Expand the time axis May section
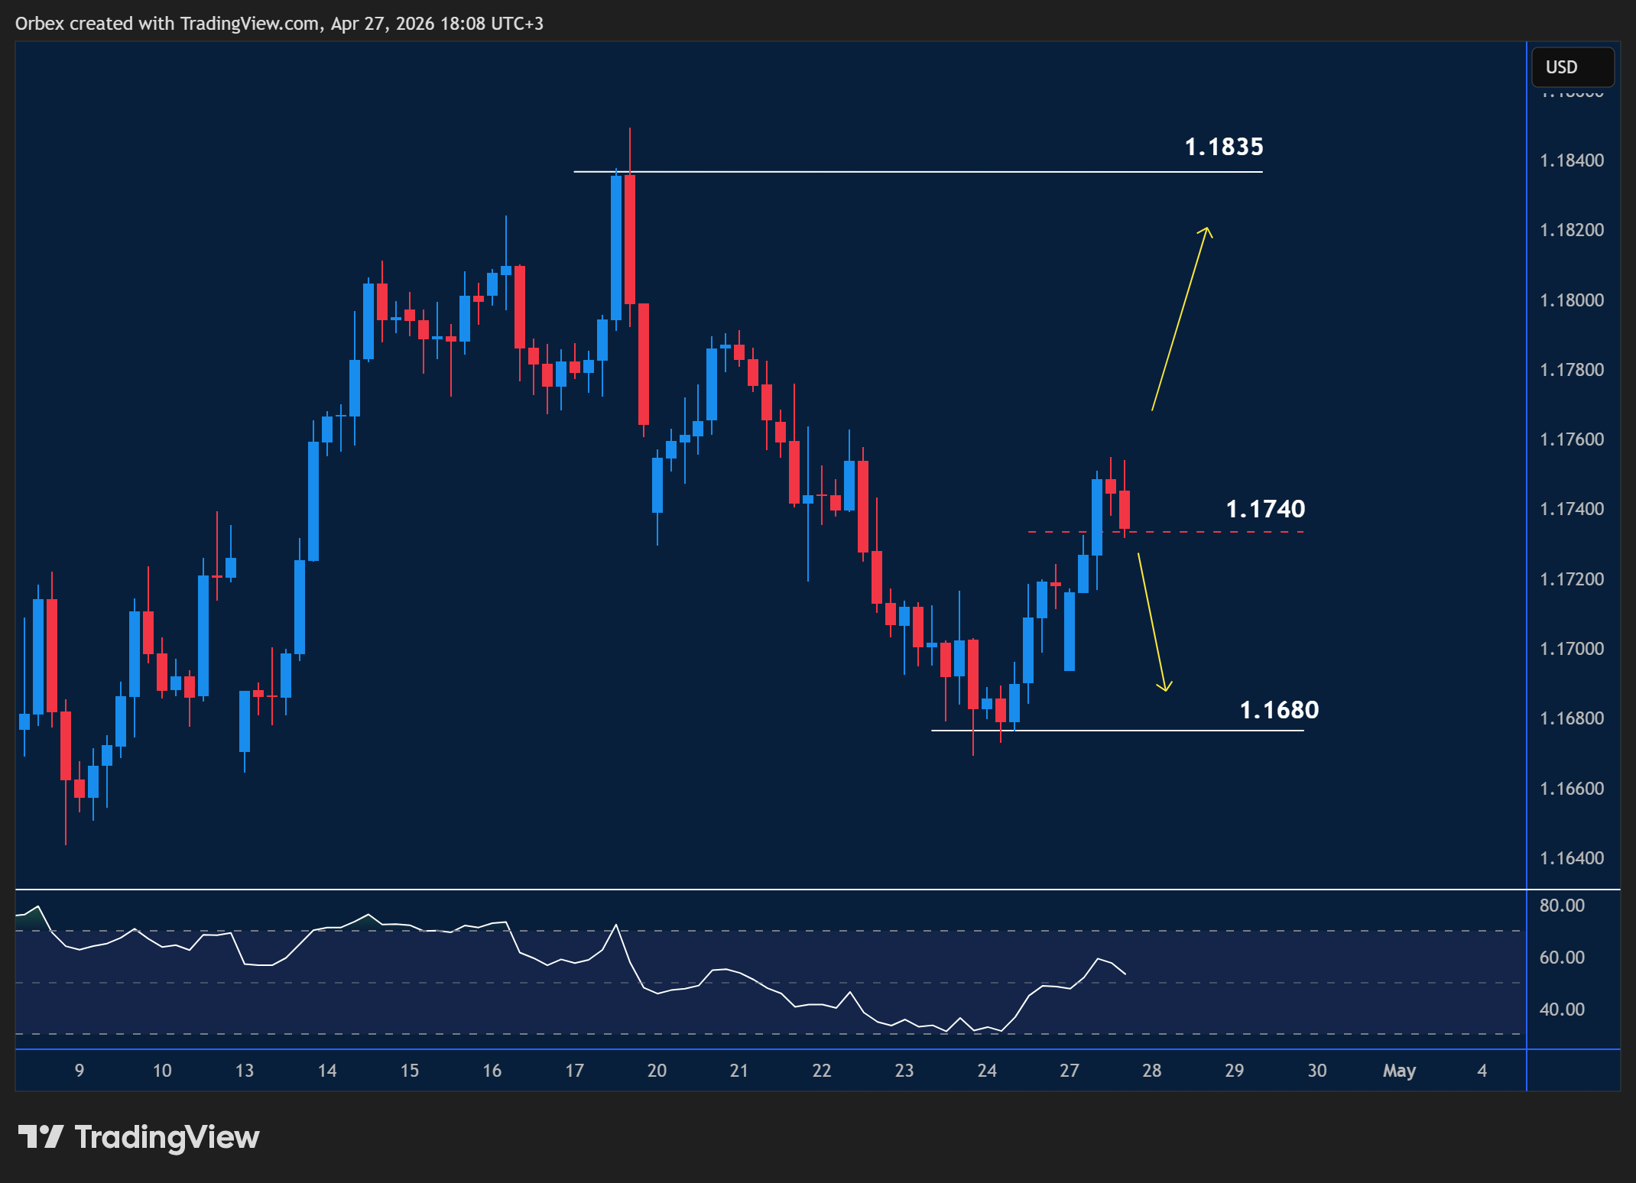Image resolution: width=1636 pixels, height=1183 pixels. pyautogui.click(x=1399, y=1070)
